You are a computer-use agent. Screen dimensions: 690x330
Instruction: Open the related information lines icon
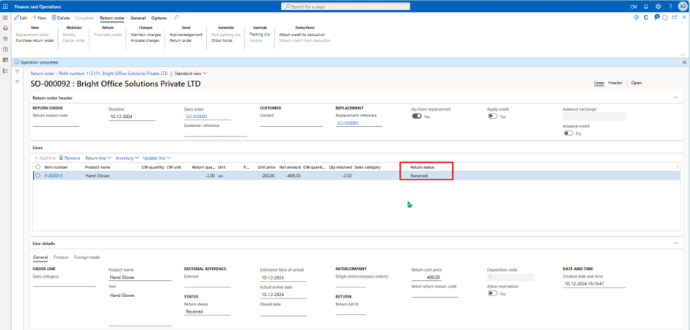[x=17, y=81]
